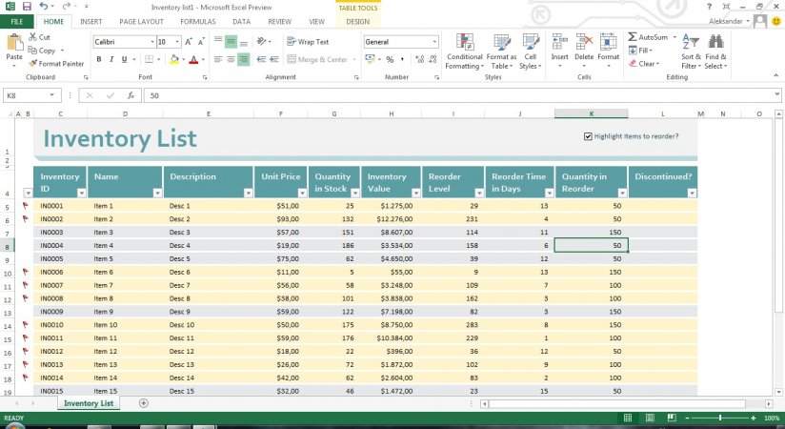Open the Inventory ID column filter dropdown
The width and height of the screenshot is (785, 429).
81,193
